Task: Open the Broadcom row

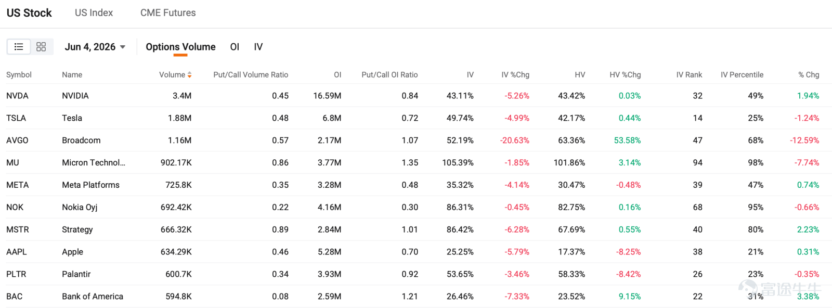Action: click(x=416, y=140)
